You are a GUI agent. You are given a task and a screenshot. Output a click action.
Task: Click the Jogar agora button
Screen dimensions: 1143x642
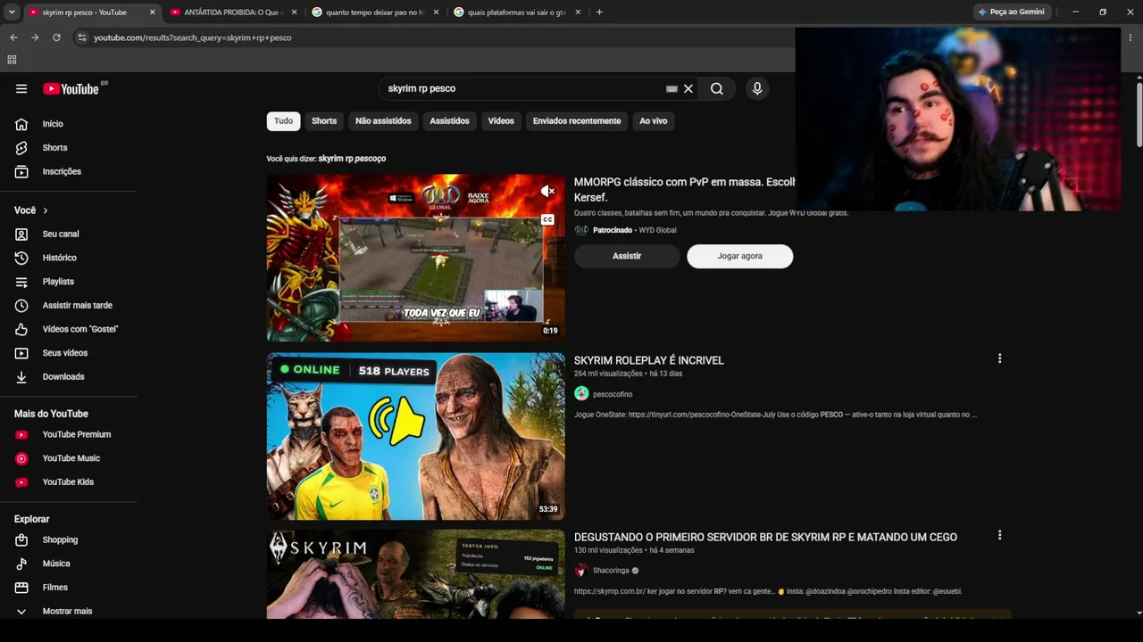[740, 256]
